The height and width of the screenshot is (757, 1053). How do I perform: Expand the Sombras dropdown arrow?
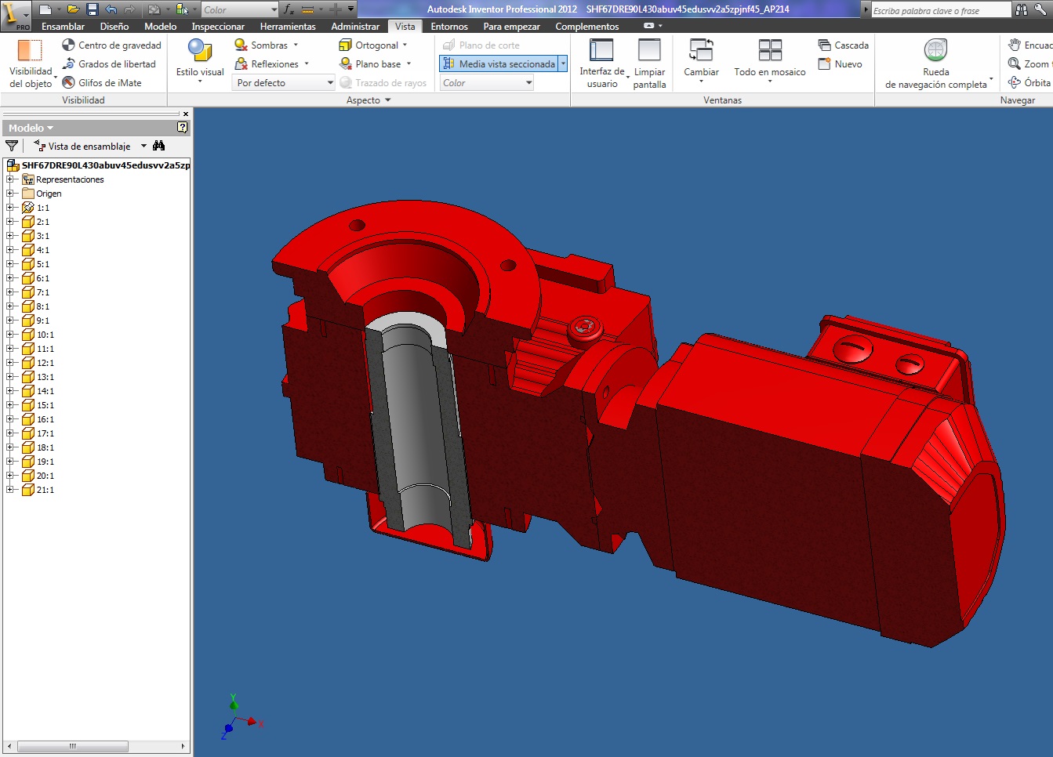(296, 45)
